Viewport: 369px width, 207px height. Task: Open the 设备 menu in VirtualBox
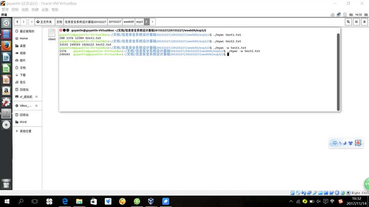pos(45,10)
